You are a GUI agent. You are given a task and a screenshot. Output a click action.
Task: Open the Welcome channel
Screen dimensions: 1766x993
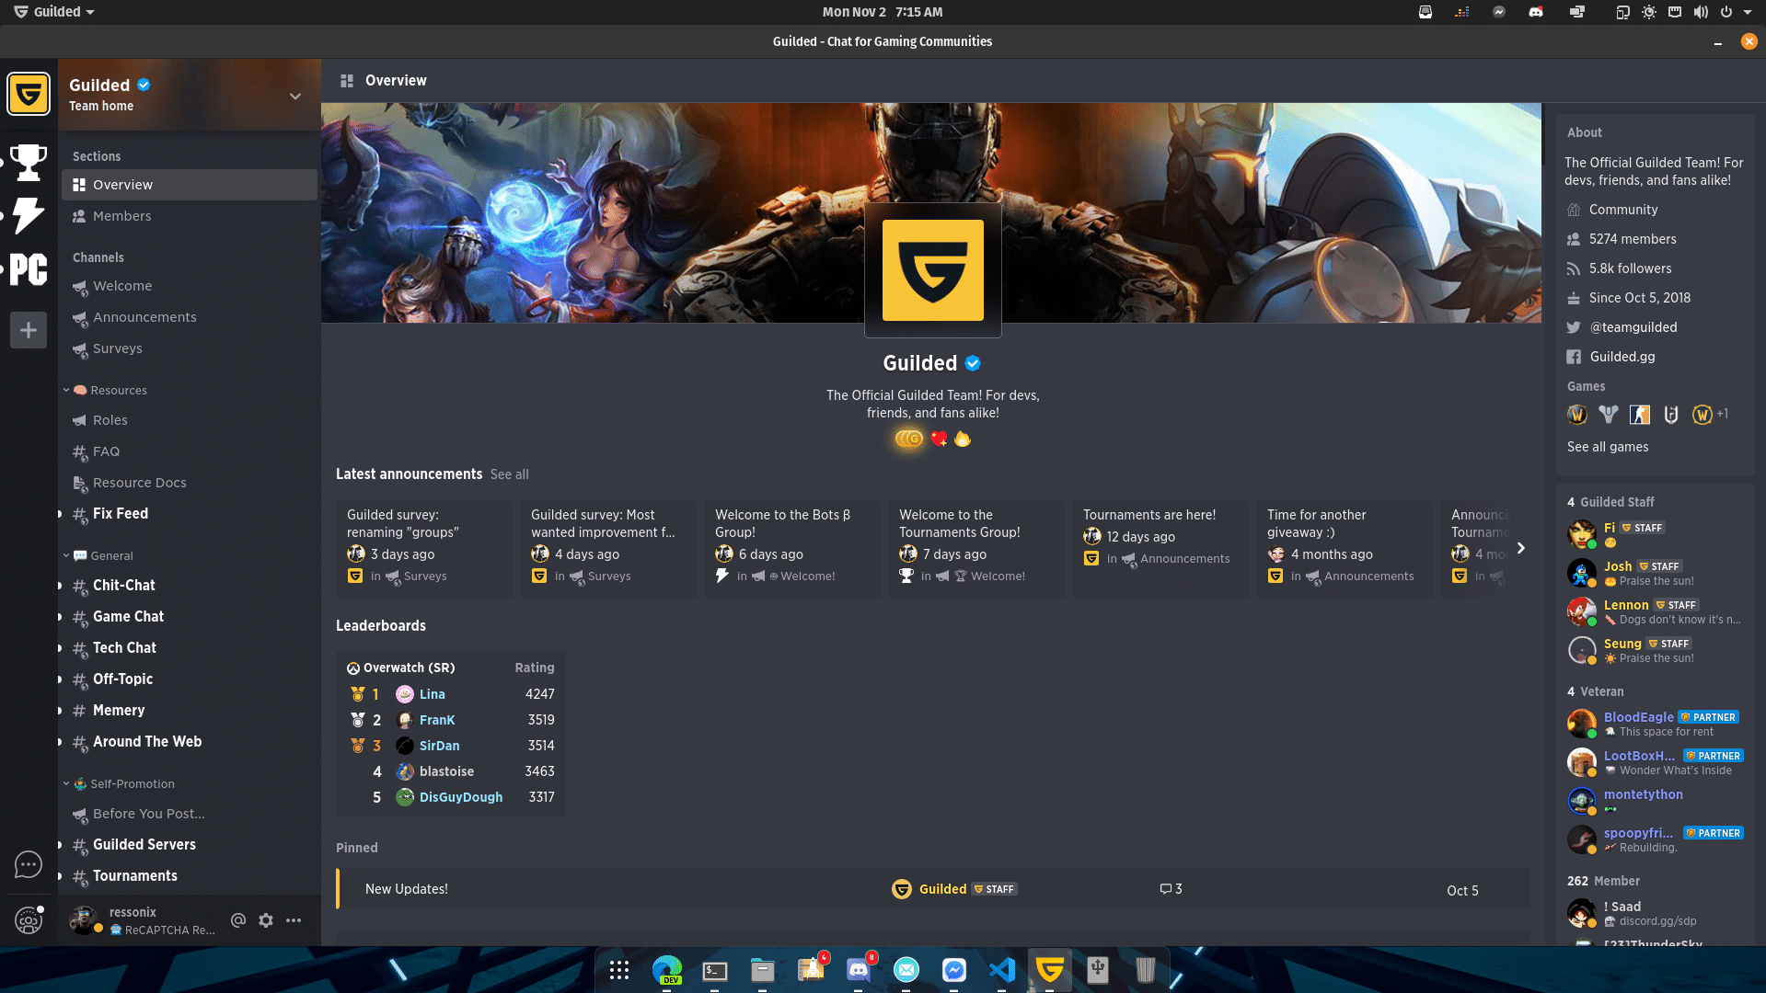[x=190, y=286]
